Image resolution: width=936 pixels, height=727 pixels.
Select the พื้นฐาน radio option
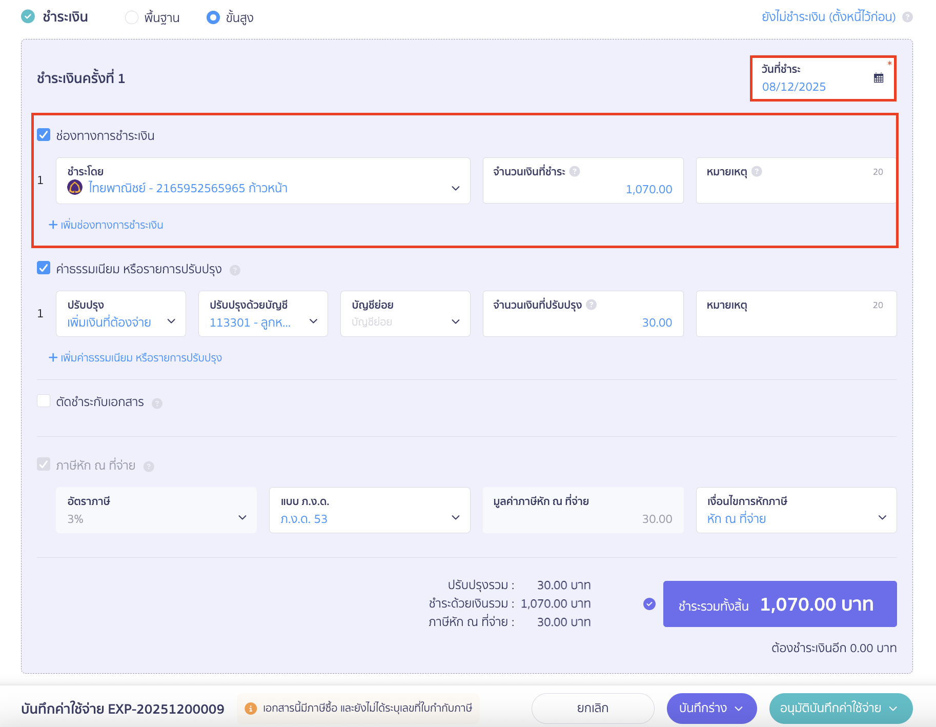pyautogui.click(x=132, y=17)
